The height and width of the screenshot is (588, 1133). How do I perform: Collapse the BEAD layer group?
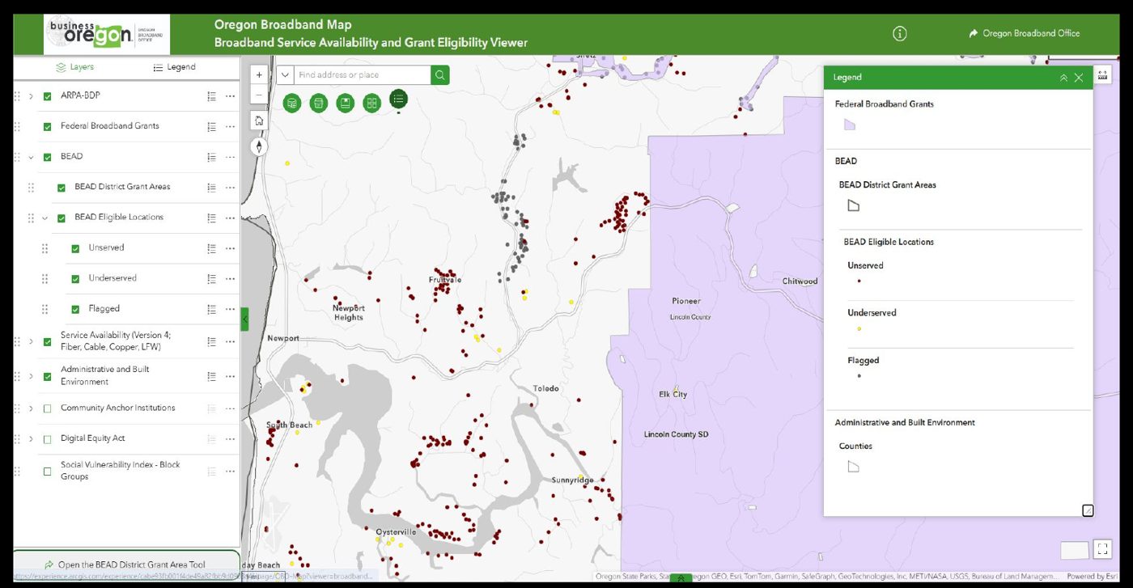coord(31,157)
